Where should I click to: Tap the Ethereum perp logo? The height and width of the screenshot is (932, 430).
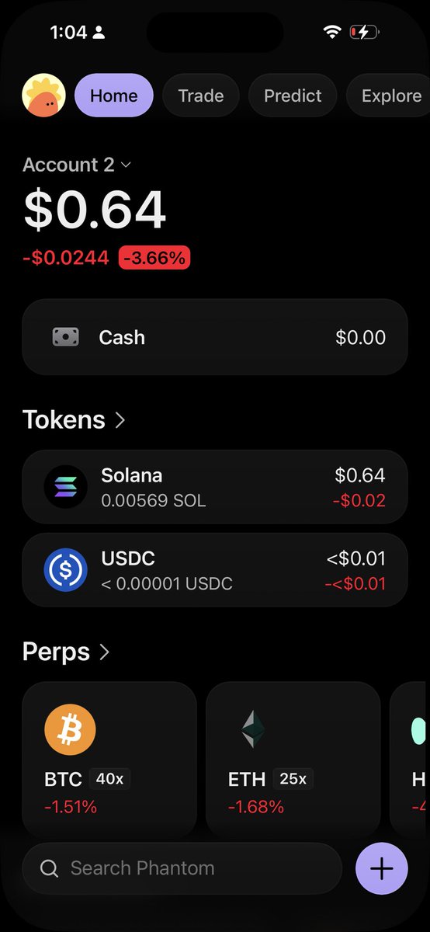[253, 731]
